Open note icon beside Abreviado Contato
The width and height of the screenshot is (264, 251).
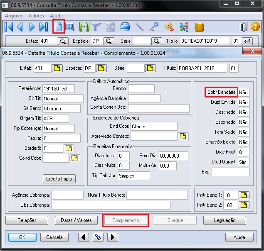click(x=183, y=136)
